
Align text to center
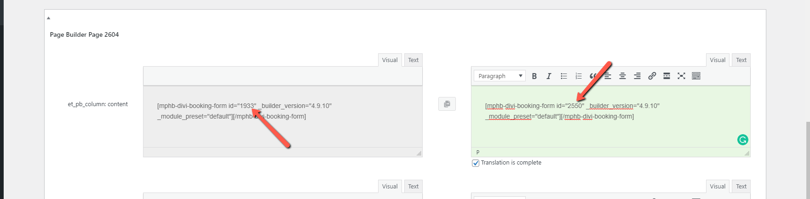622,76
